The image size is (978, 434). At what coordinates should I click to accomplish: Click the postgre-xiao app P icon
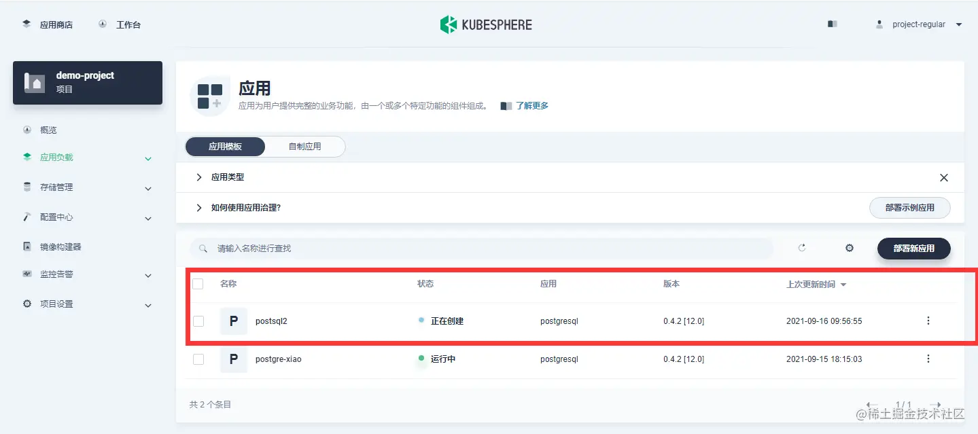(234, 359)
